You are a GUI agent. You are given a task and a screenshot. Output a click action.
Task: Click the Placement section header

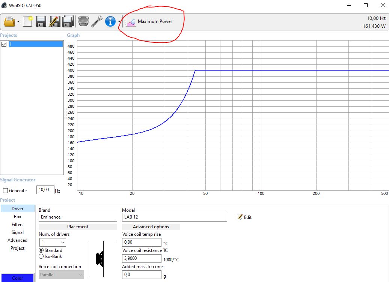(x=78, y=227)
